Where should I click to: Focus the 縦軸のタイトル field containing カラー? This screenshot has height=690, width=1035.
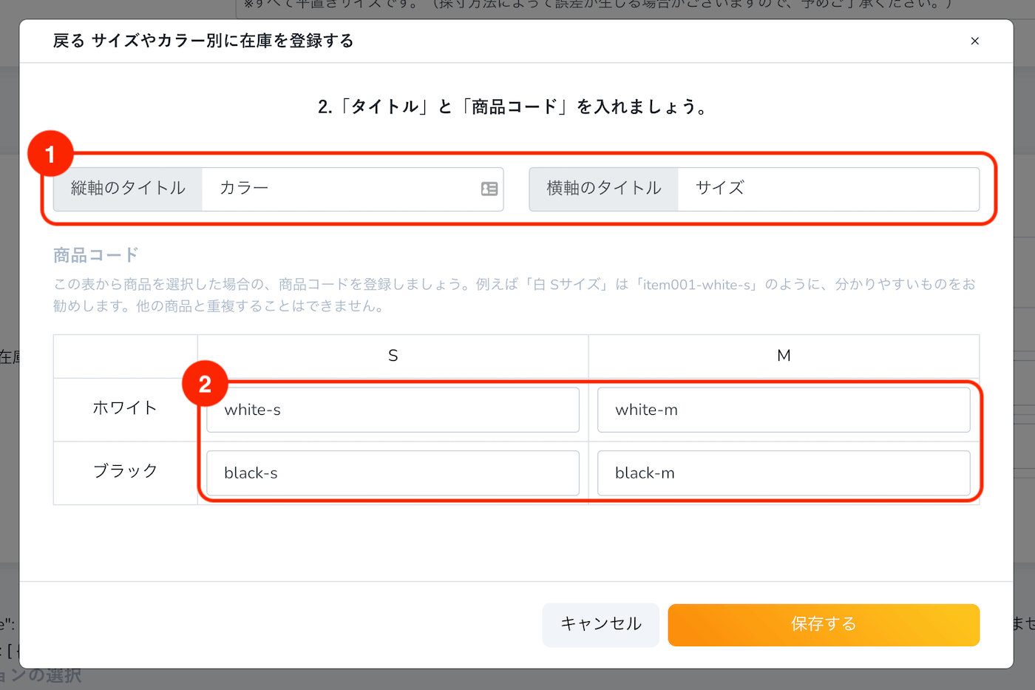click(x=340, y=189)
